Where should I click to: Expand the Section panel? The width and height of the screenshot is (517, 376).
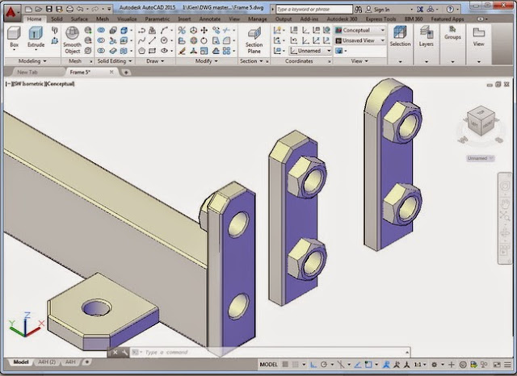point(251,61)
